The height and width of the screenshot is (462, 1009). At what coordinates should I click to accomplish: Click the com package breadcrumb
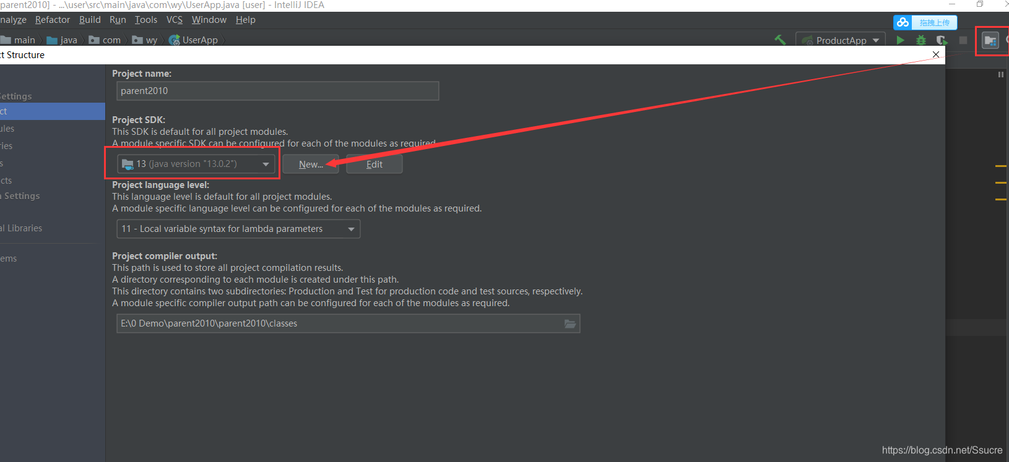[105, 40]
